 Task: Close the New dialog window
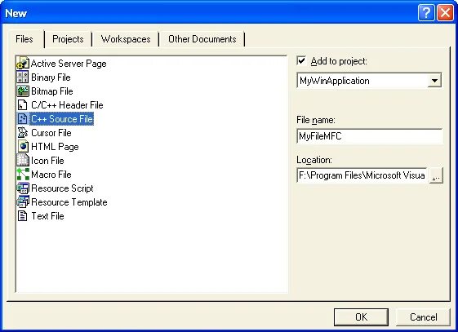pos(445,13)
